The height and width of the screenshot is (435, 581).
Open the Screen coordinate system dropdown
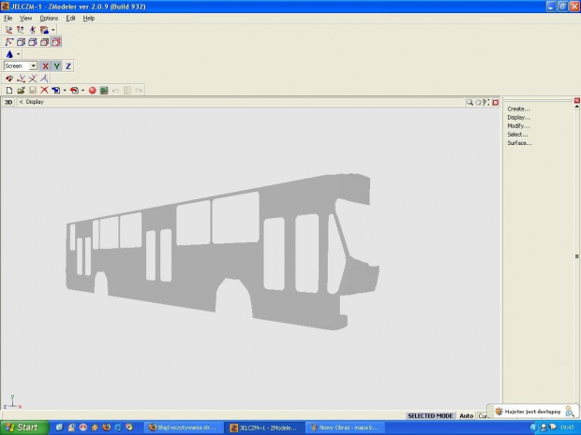pos(33,66)
